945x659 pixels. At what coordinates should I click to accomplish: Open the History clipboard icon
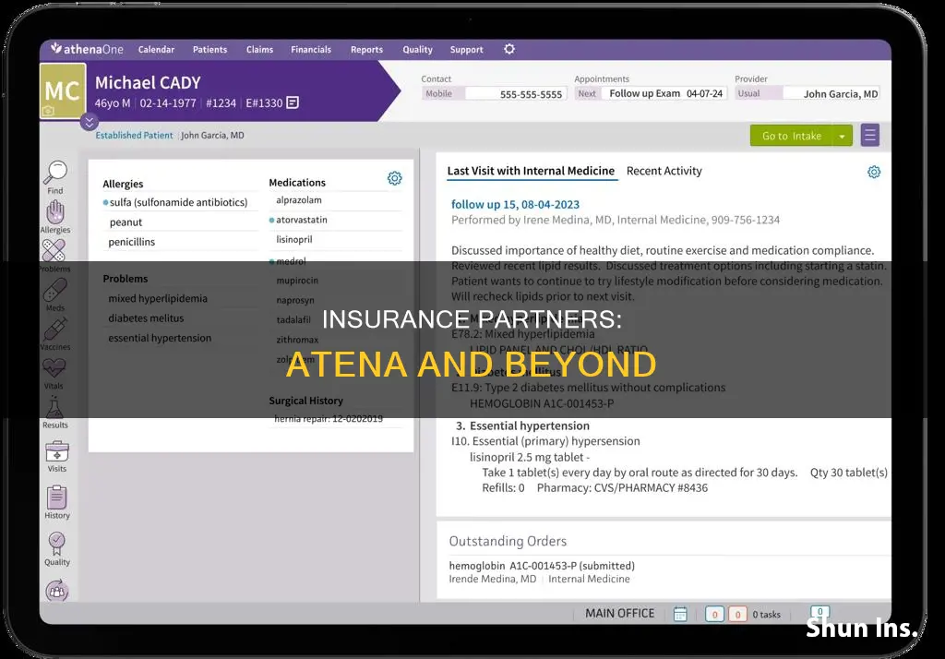[56, 497]
